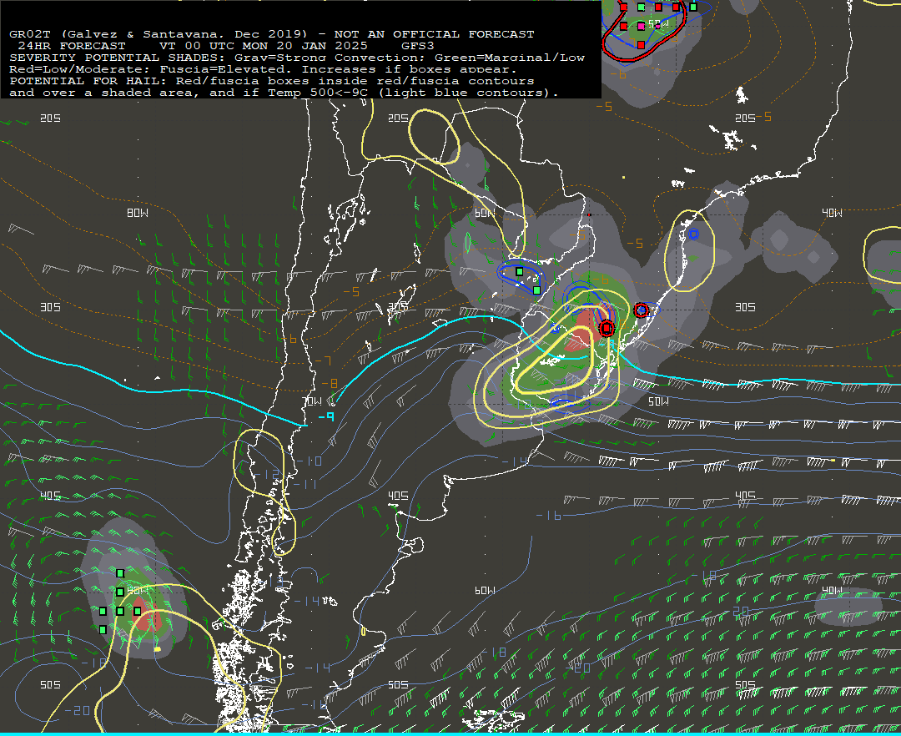
Task: Click the lower green box inside the blue contour
Action: [x=536, y=290]
